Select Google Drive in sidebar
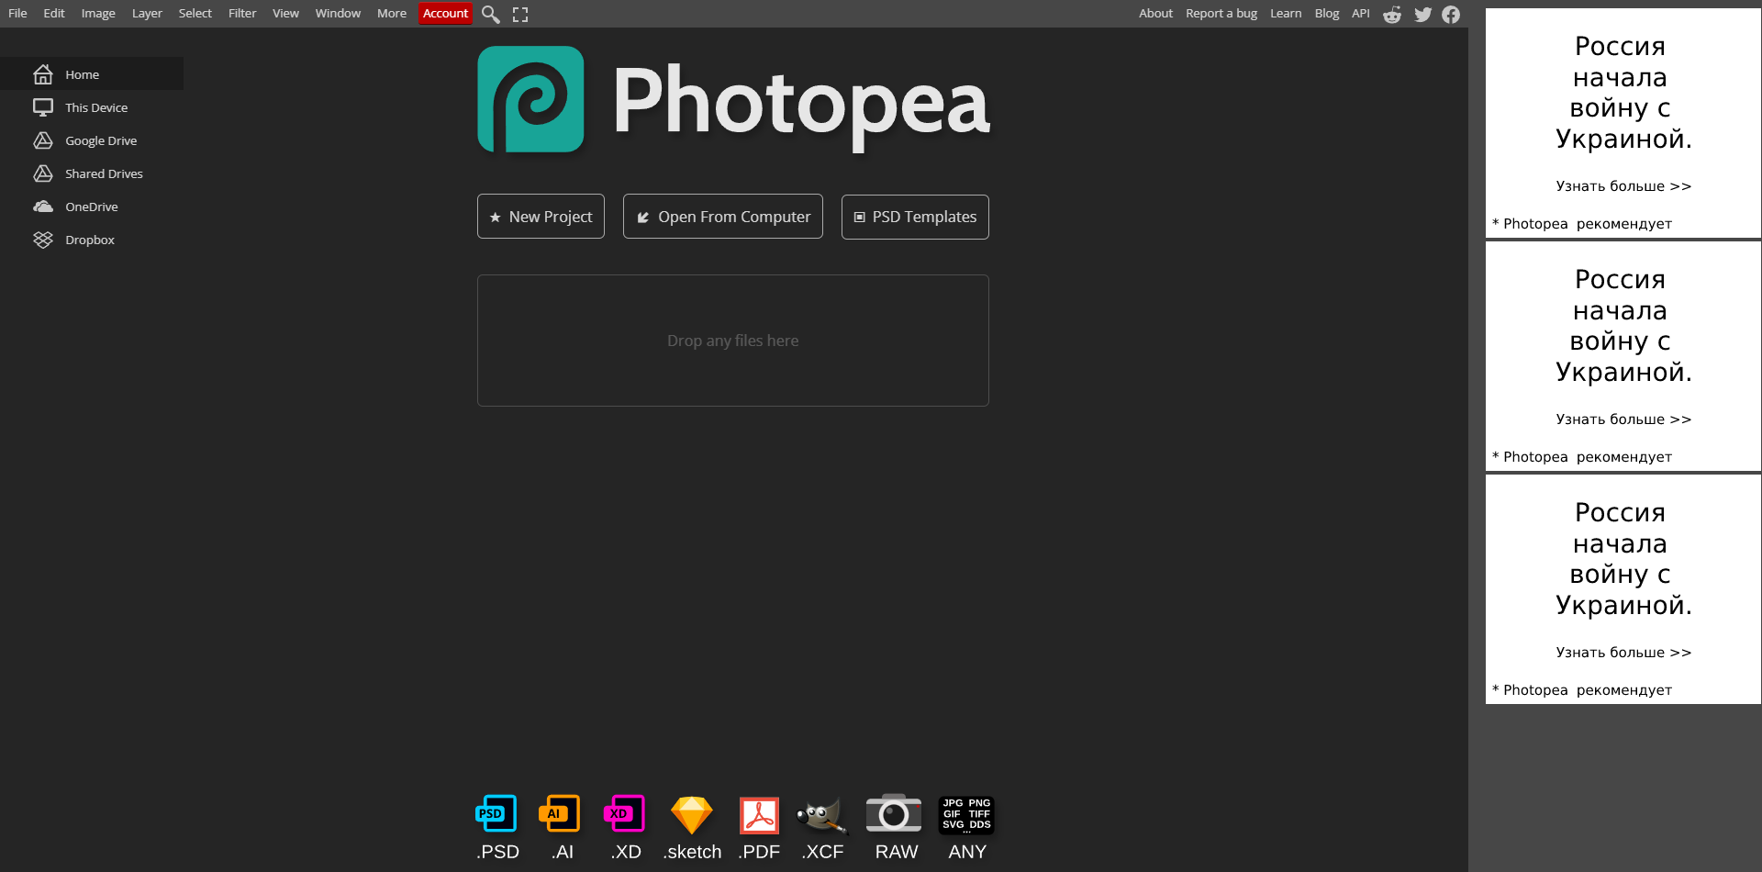Screen dimensions: 1762x872 [92, 140]
